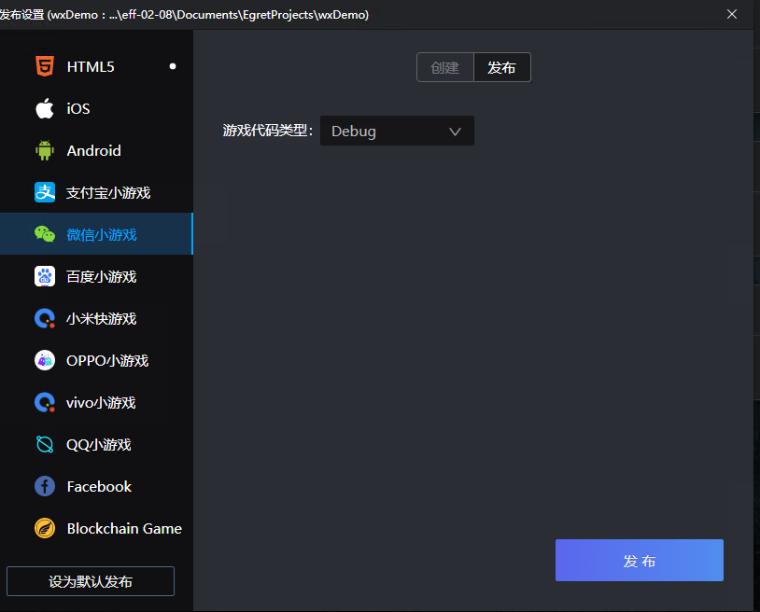
Task: Select the Android robot icon
Action: pyautogui.click(x=45, y=150)
